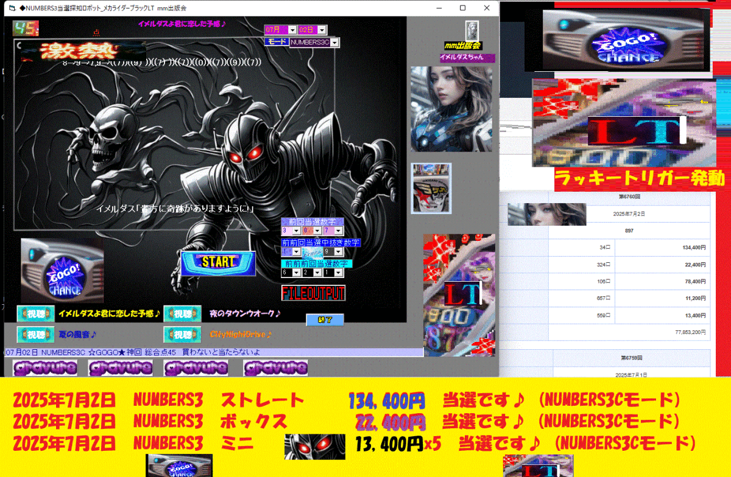Click the 前回当選数字 label
This screenshot has height=477, width=731.
pos(313,221)
